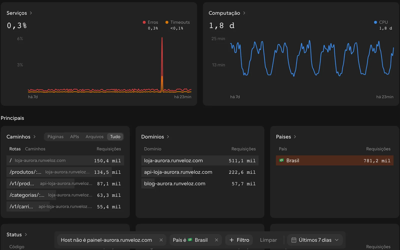
Task: Click the plus Filtro button
Action: [239, 240]
